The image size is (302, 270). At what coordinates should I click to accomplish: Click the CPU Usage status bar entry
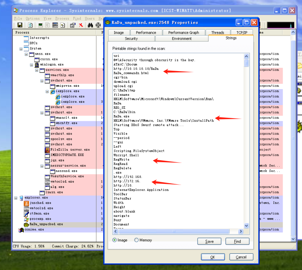coord(28,246)
